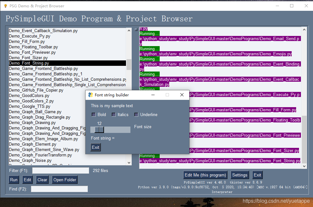
Task: Click the PSG lightbulb title bar icon
Action: pos(5,6)
